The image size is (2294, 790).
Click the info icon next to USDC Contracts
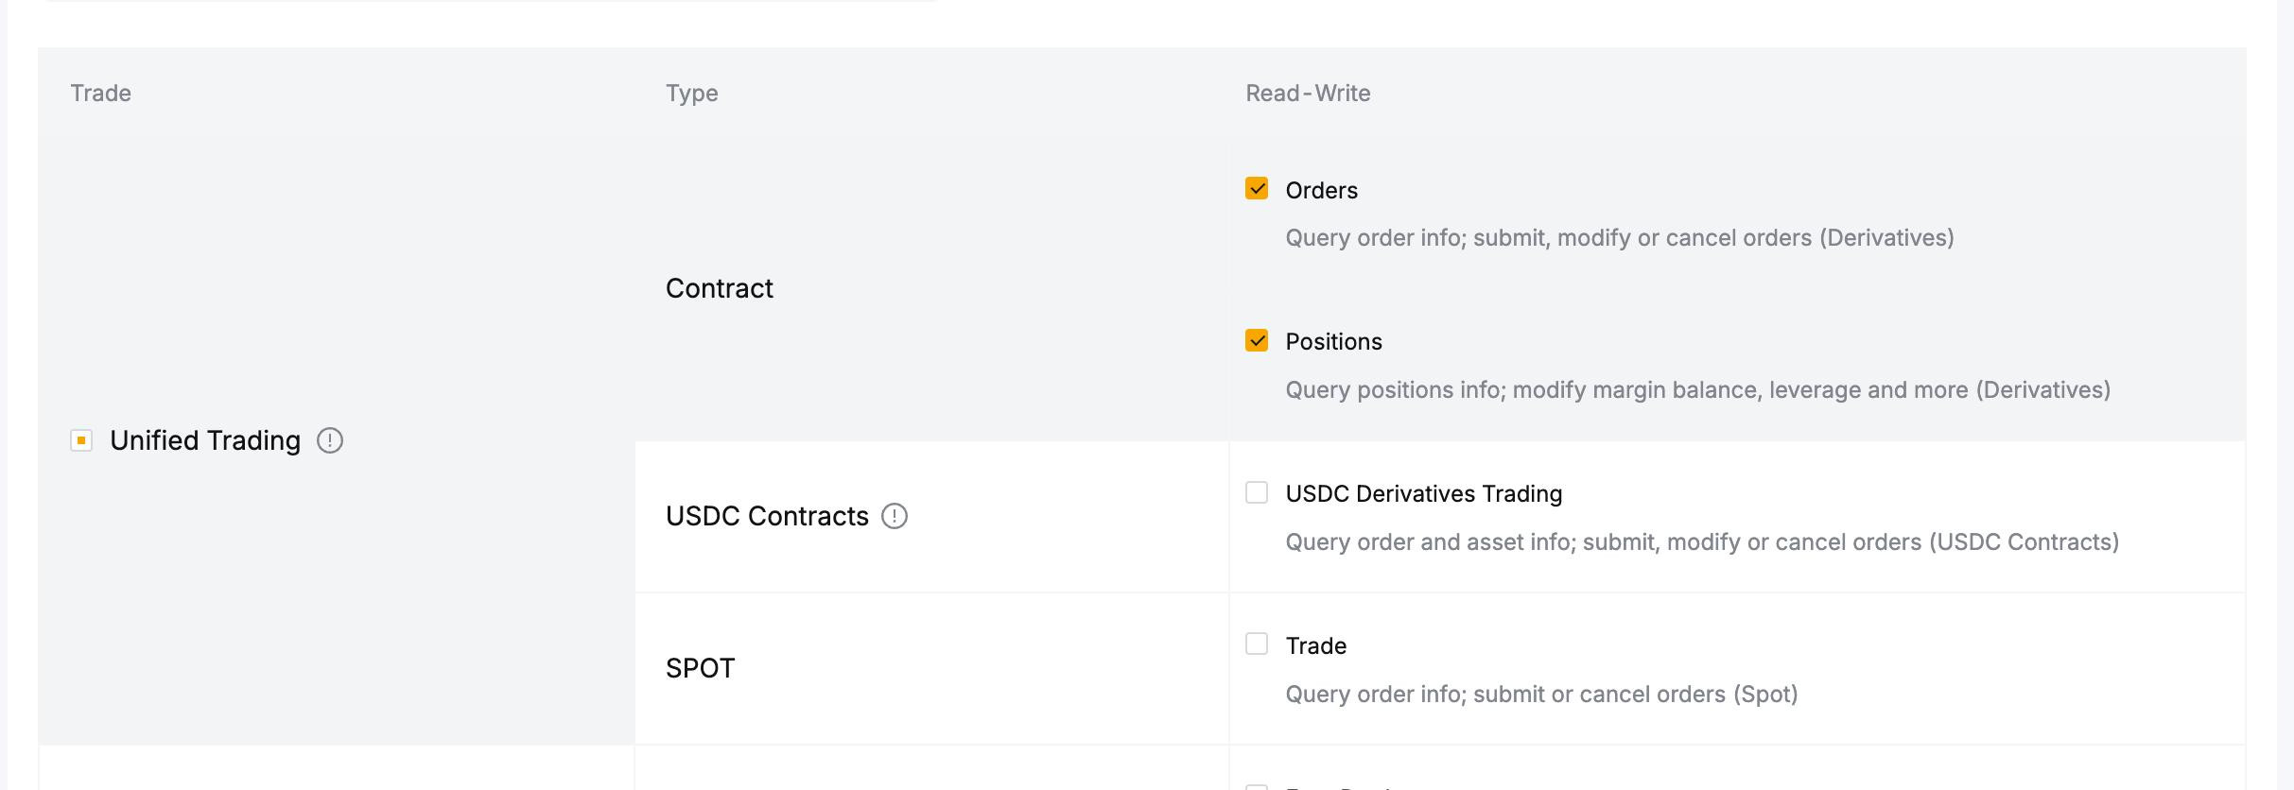point(894,516)
